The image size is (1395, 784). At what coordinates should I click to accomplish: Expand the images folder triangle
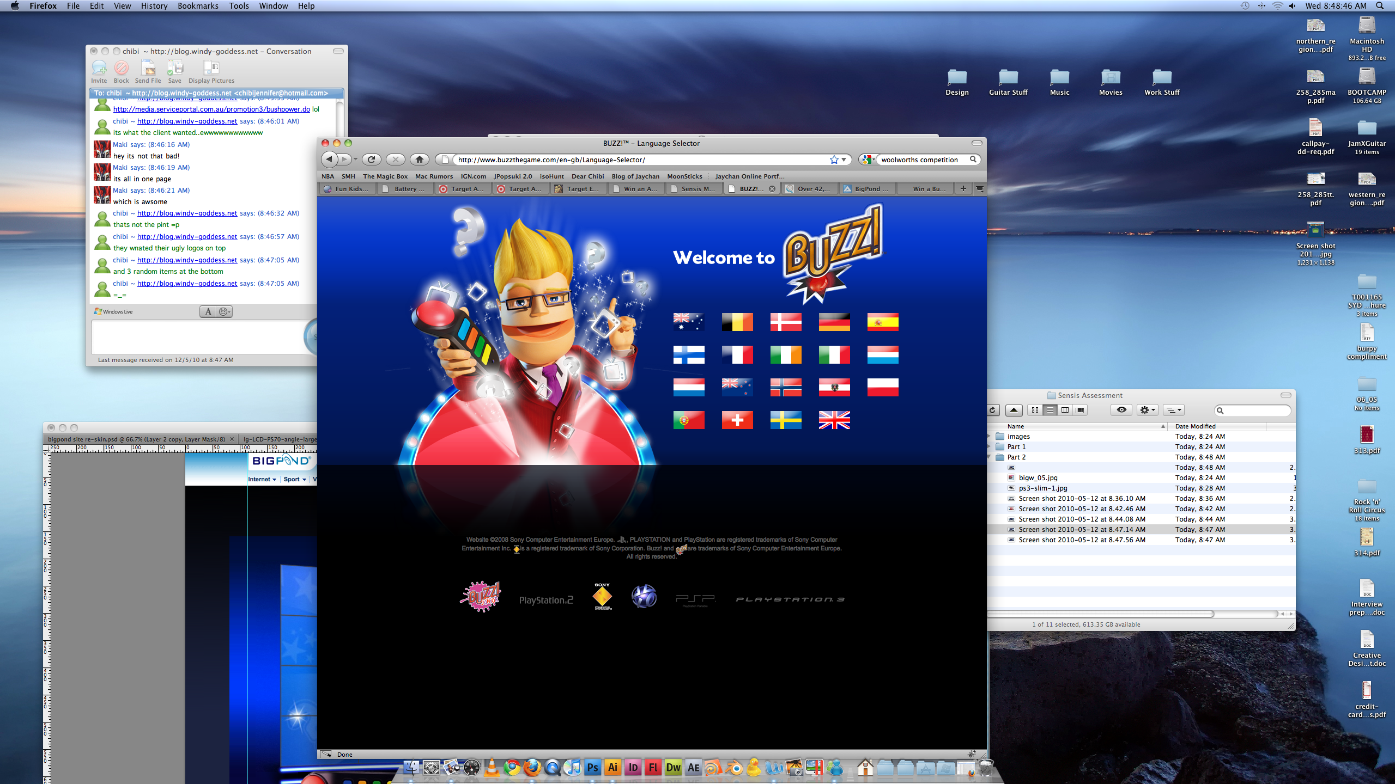990,437
